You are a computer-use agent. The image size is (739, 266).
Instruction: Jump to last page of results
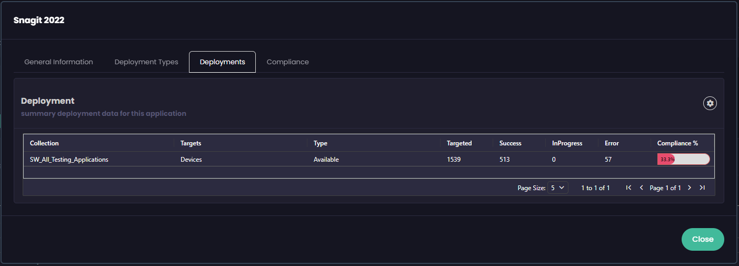click(702, 188)
